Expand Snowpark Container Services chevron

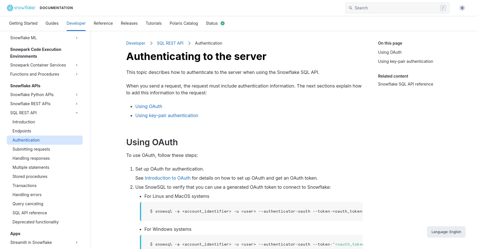tap(77, 65)
